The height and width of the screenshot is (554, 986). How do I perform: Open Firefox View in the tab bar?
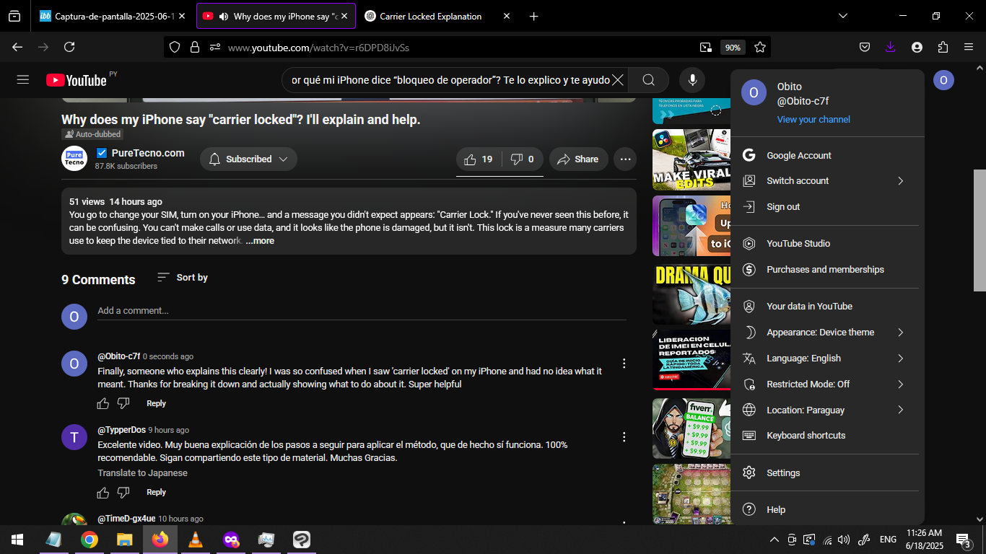coord(14,16)
